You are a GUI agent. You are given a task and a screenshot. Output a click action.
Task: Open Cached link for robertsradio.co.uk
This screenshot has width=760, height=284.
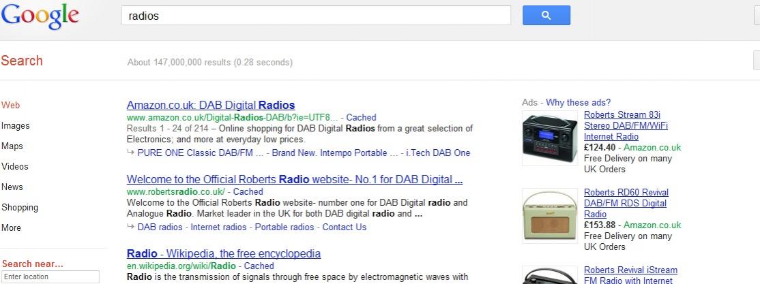(x=248, y=191)
